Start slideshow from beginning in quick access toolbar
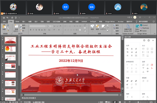The width and height of the screenshot is (157, 103). click(16, 18)
